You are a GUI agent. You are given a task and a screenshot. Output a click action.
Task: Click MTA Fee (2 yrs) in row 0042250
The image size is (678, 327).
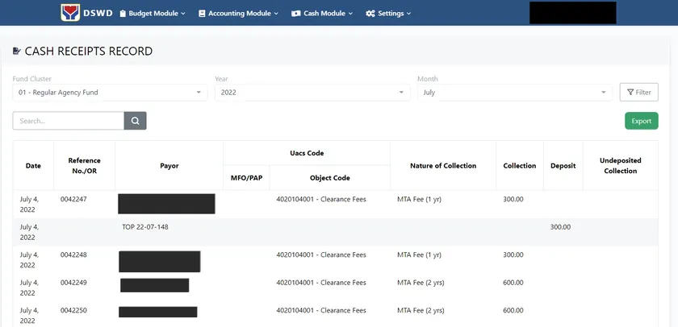421,310
